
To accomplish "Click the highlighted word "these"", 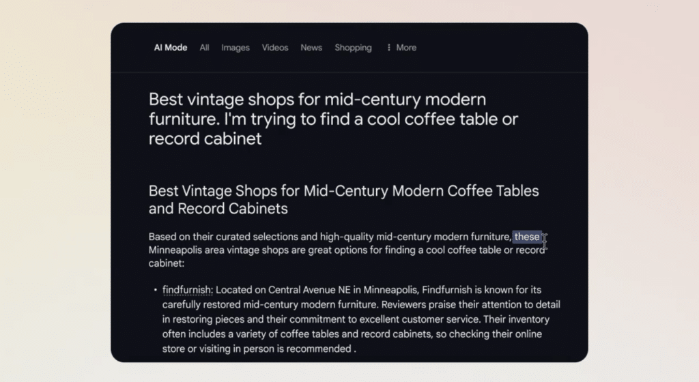I will pos(527,237).
